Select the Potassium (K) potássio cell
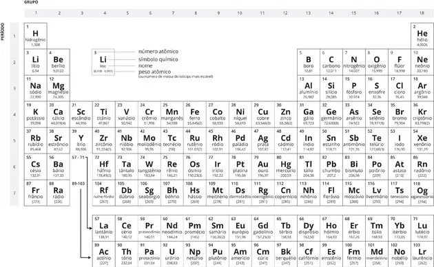Viewport: 434px width, 267px height. click(35, 114)
